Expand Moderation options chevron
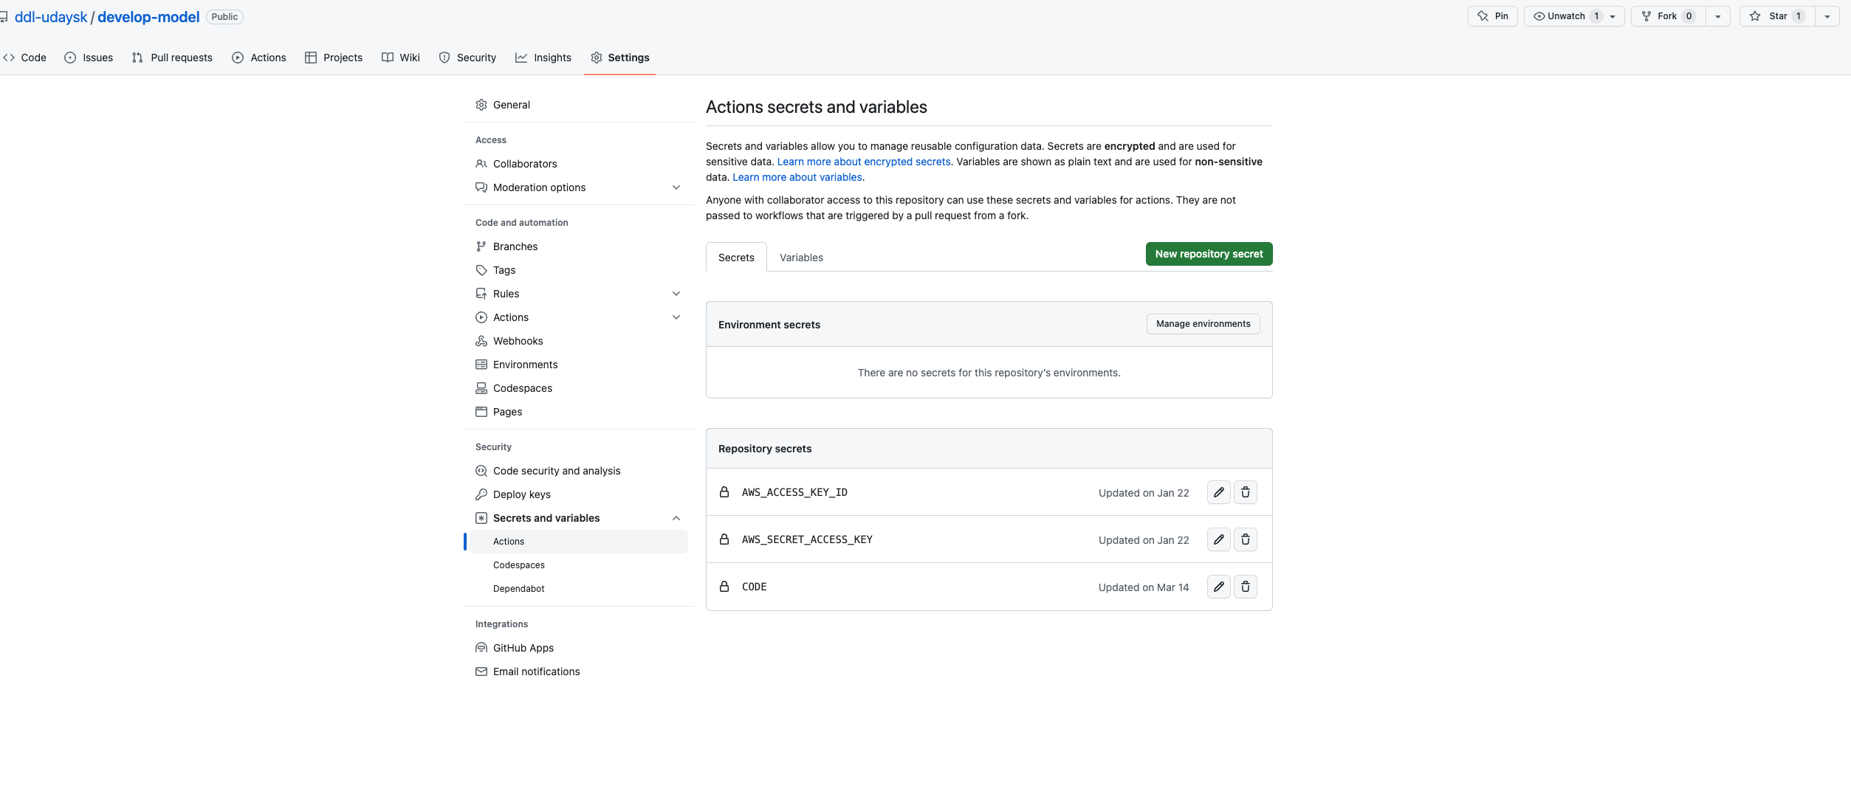This screenshot has height=811, width=1851. 676,187
